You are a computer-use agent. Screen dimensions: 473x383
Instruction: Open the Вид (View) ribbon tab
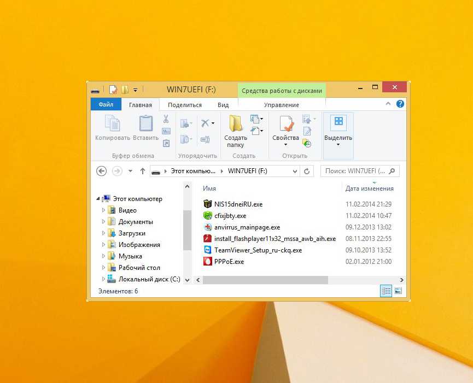coord(223,105)
